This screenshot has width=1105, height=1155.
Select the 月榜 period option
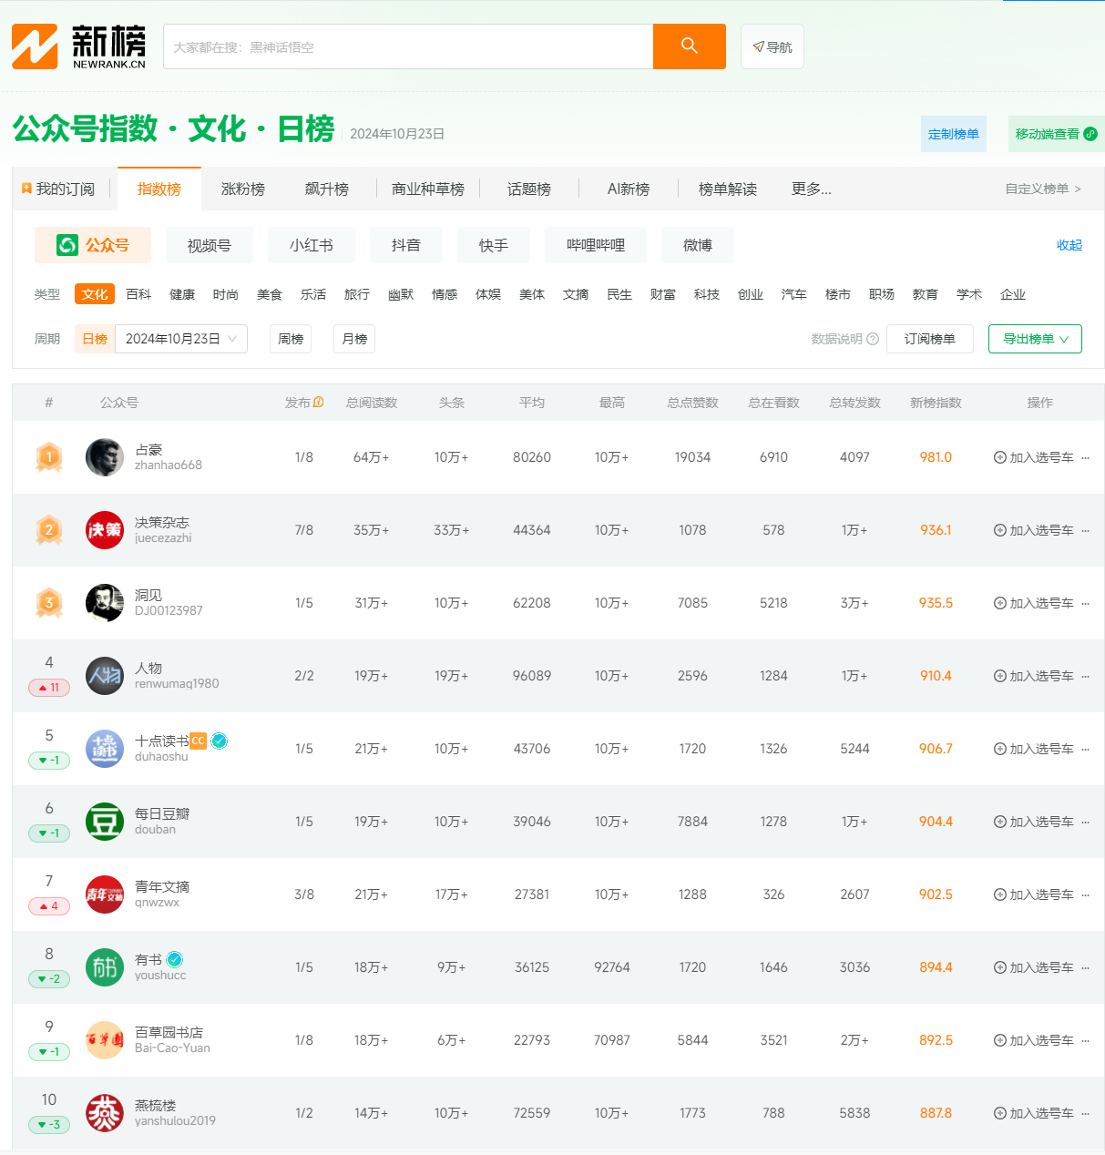click(x=354, y=339)
